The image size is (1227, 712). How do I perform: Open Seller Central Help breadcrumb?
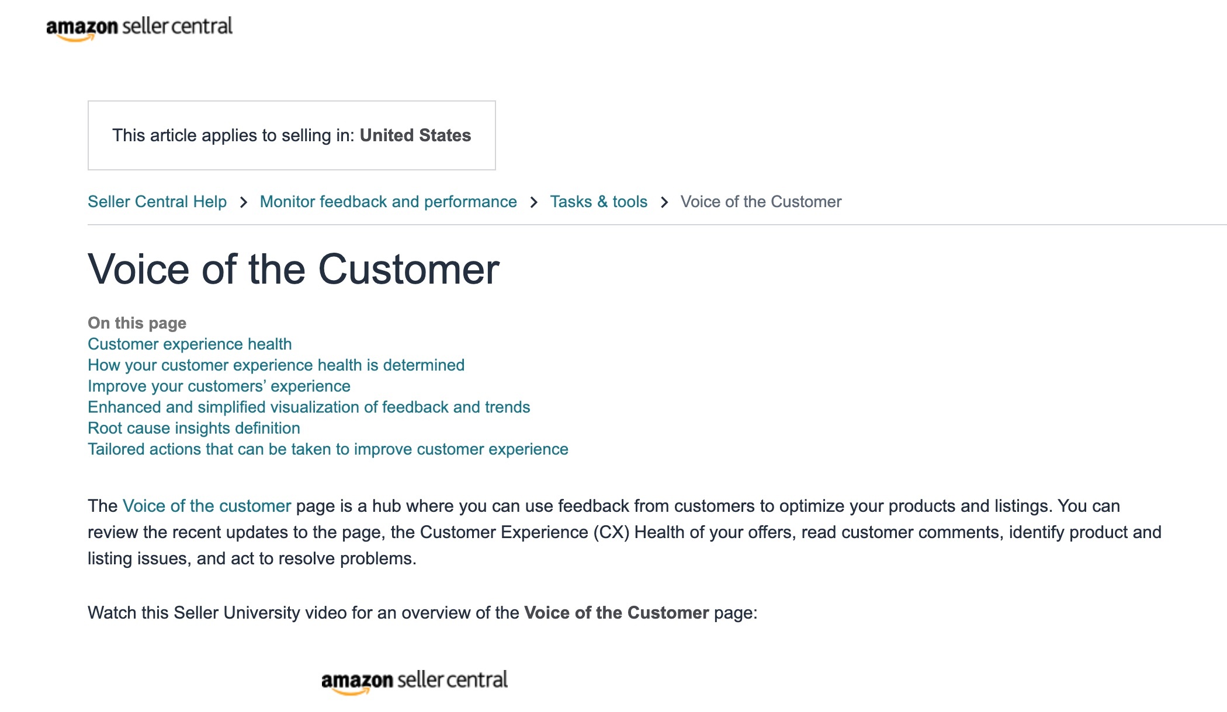[157, 202]
